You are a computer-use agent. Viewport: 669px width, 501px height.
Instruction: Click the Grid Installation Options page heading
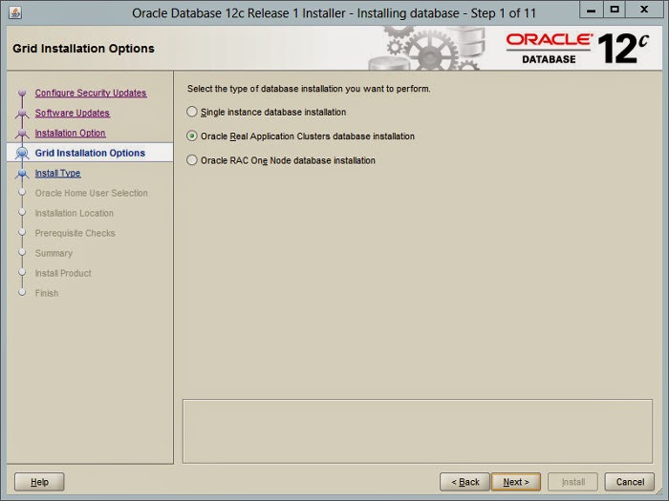point(84,48)
